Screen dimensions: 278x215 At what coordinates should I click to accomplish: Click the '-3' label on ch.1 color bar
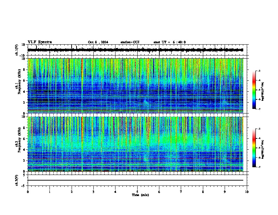click(x=259, y=71)
